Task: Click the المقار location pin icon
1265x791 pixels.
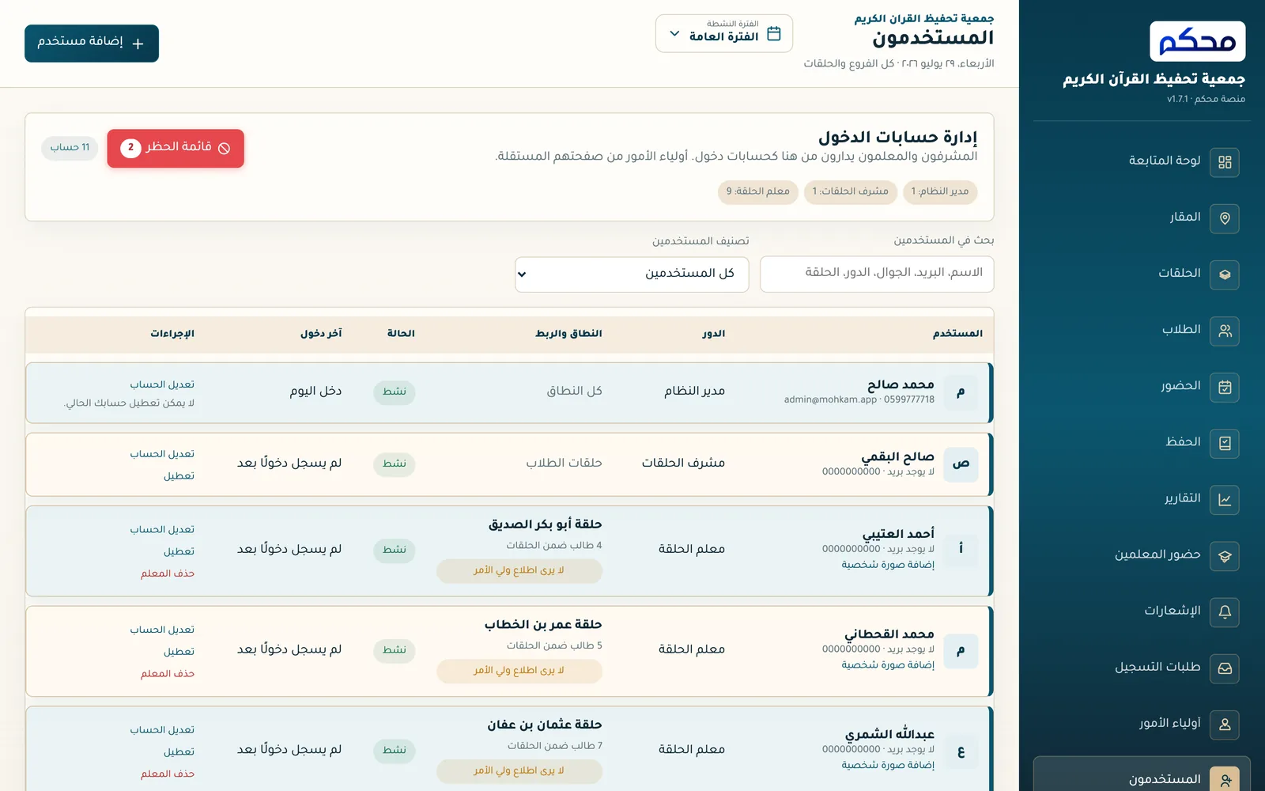Action: pos(1225,218)
